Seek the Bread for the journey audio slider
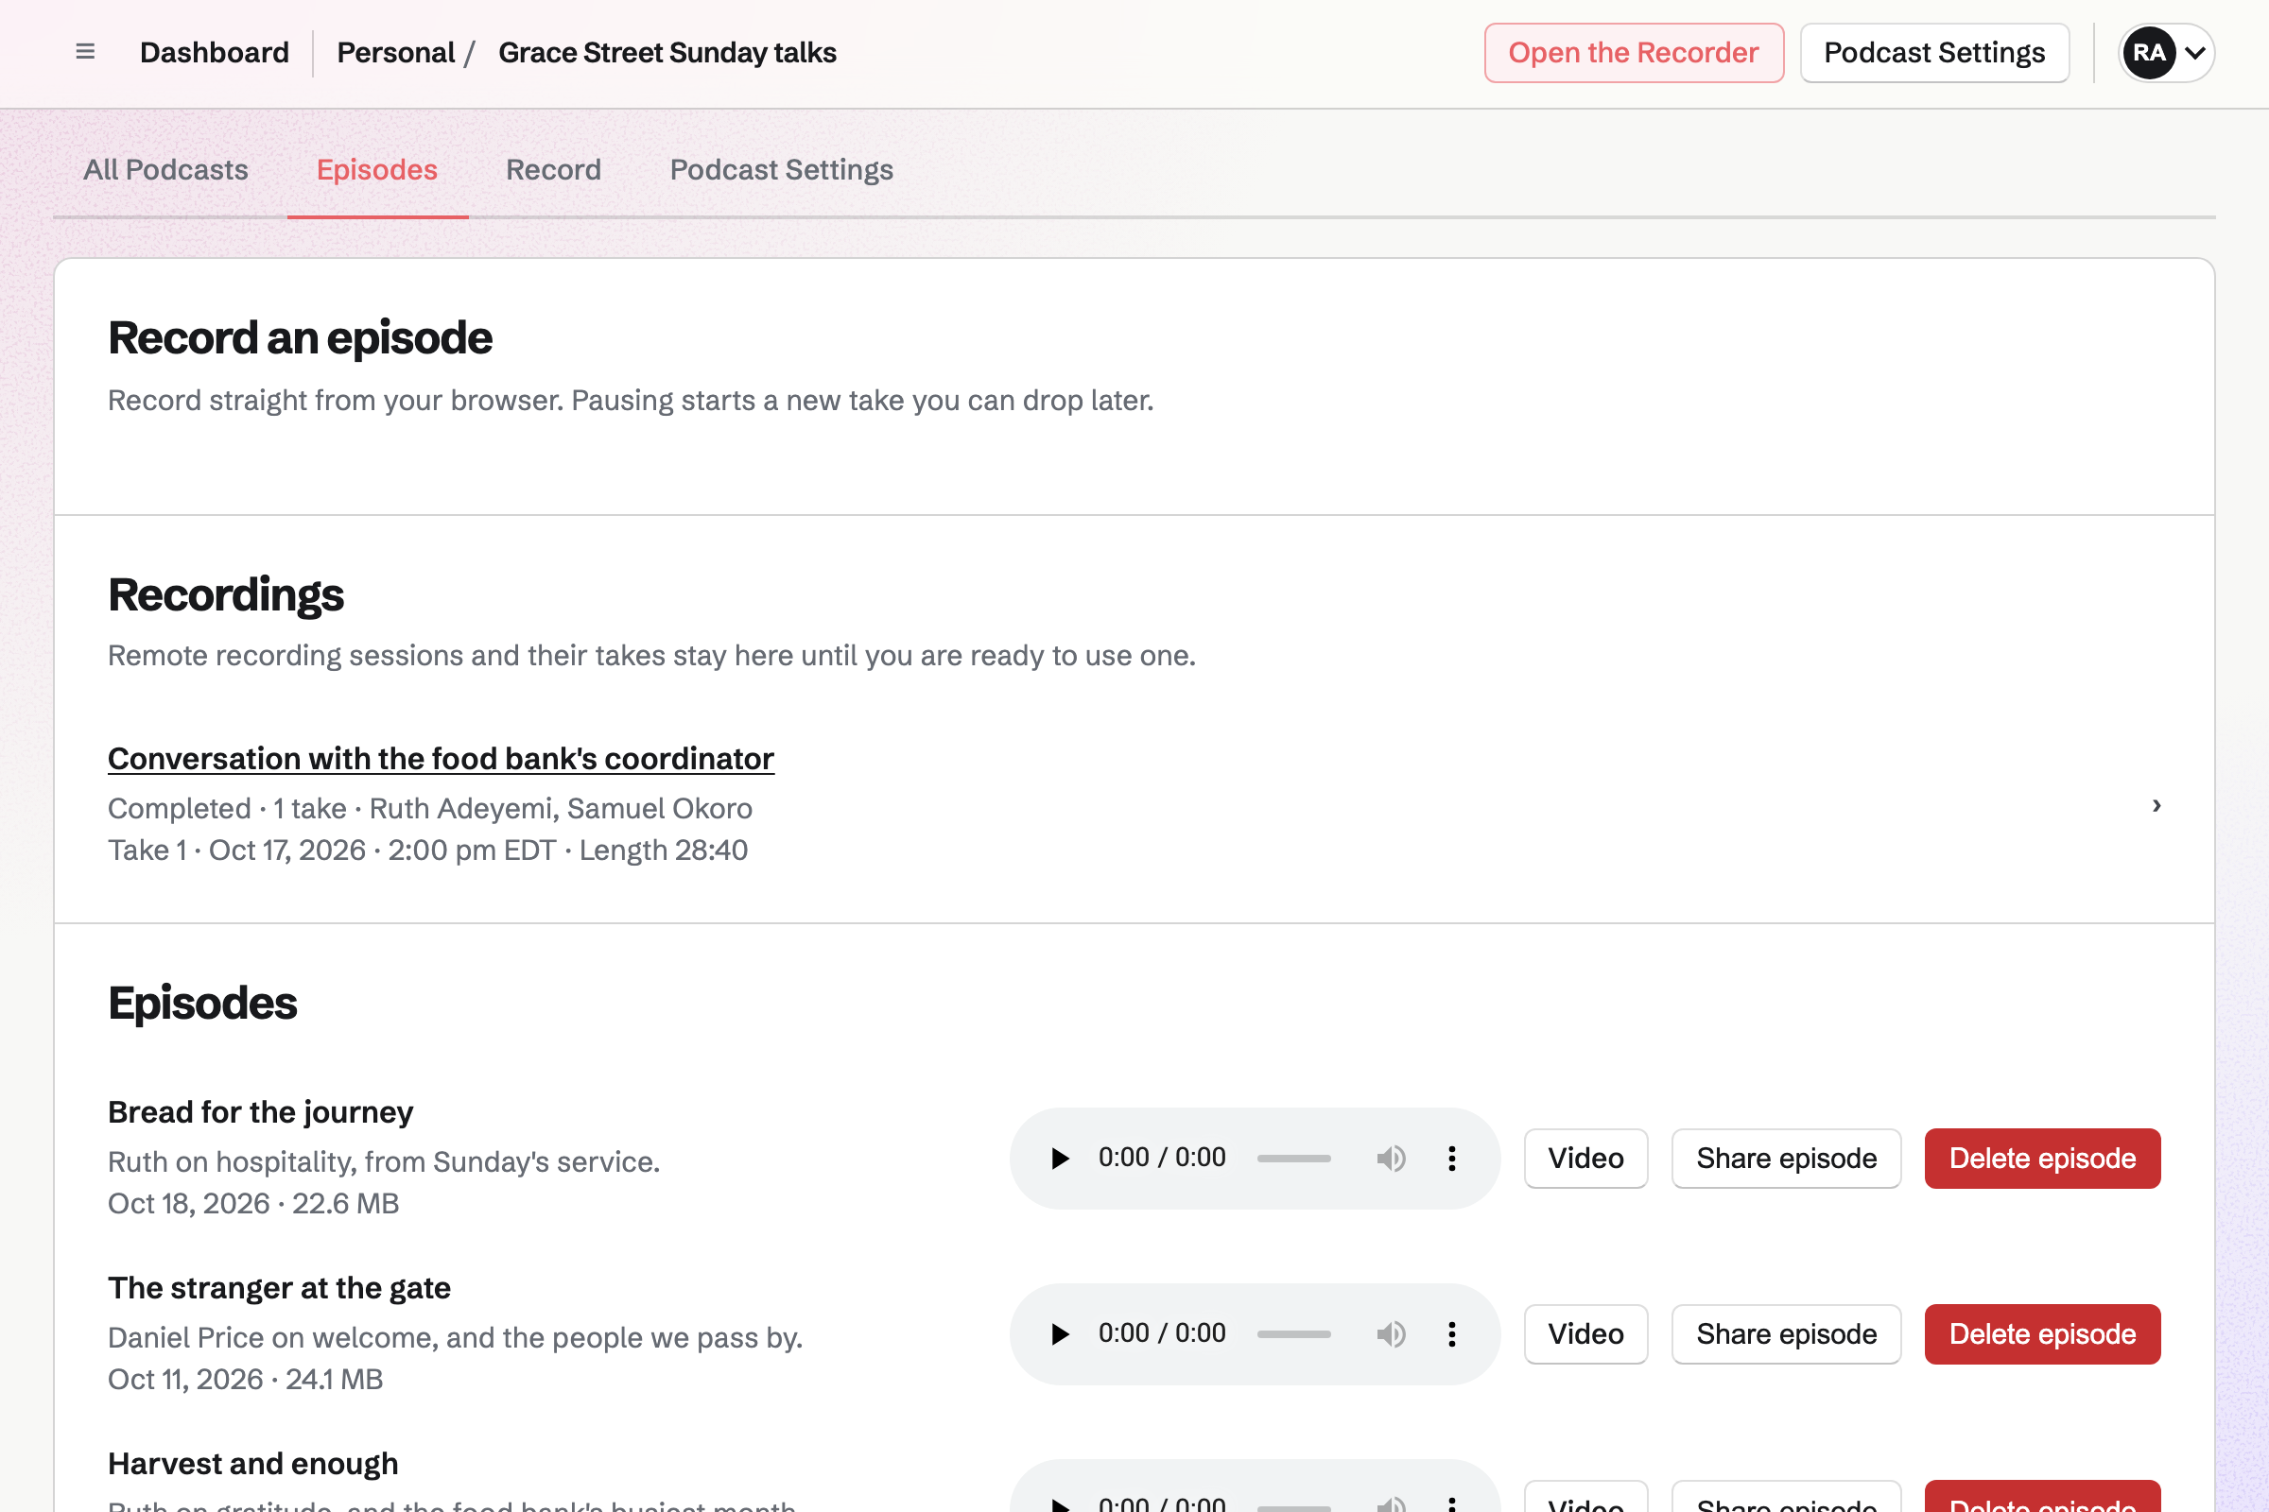2269x1512 pixels. (x=1293, y=1159)
